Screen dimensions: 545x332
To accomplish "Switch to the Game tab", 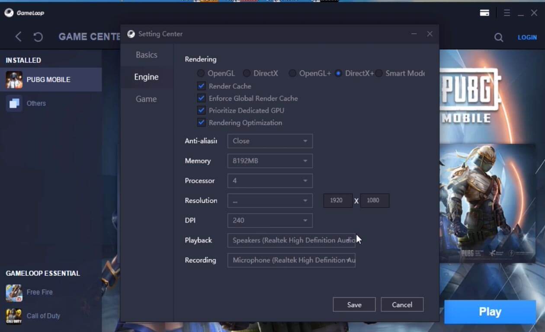I will [147, 99].
